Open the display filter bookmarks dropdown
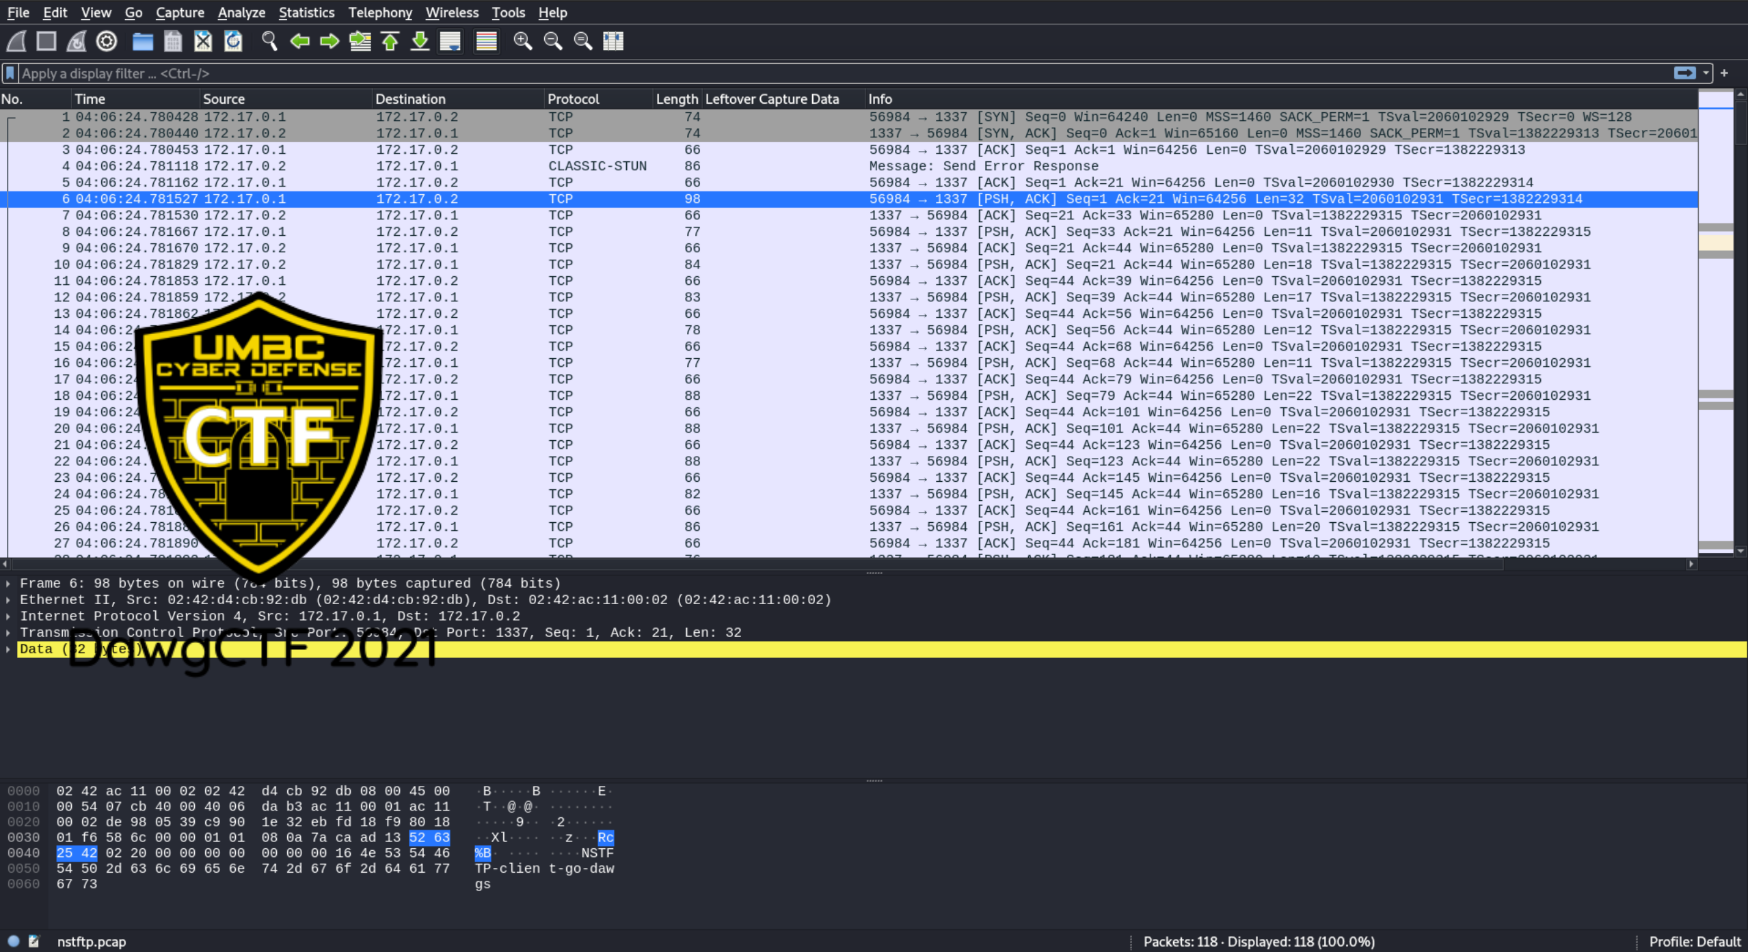 [10, 73]
